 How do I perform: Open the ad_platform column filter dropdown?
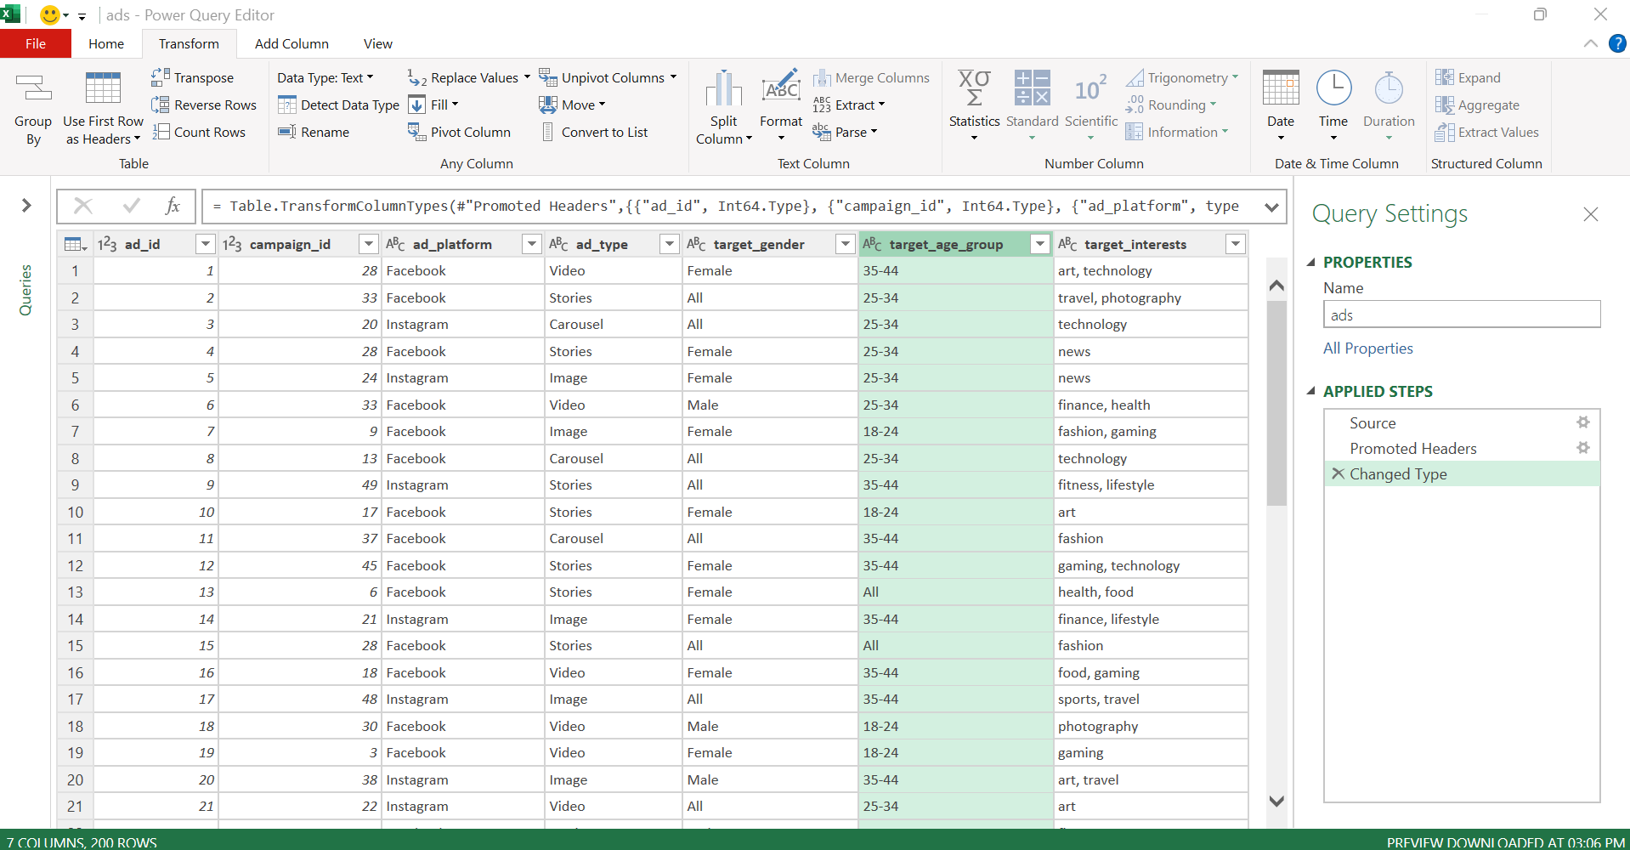(x=531, y=245)
